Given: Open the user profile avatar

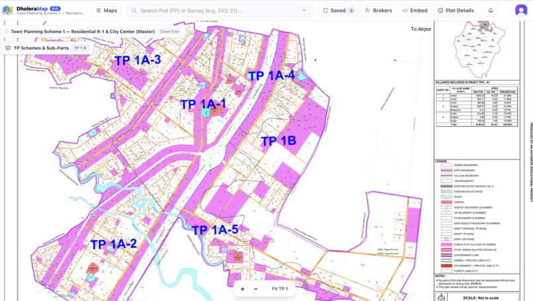Looking at the screenshot, I should (x=521, y=11).
